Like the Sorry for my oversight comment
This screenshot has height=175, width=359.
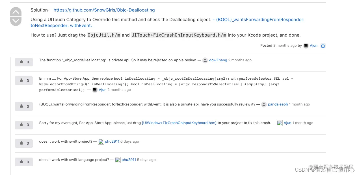[24, 125]
